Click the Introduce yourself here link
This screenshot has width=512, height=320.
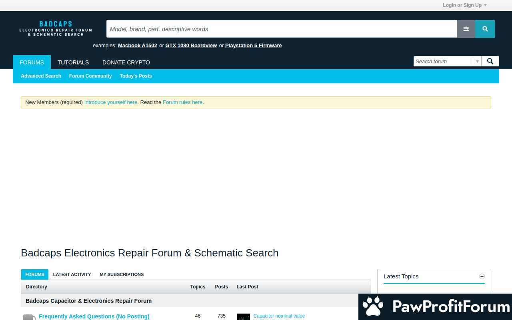click(110, 102)
